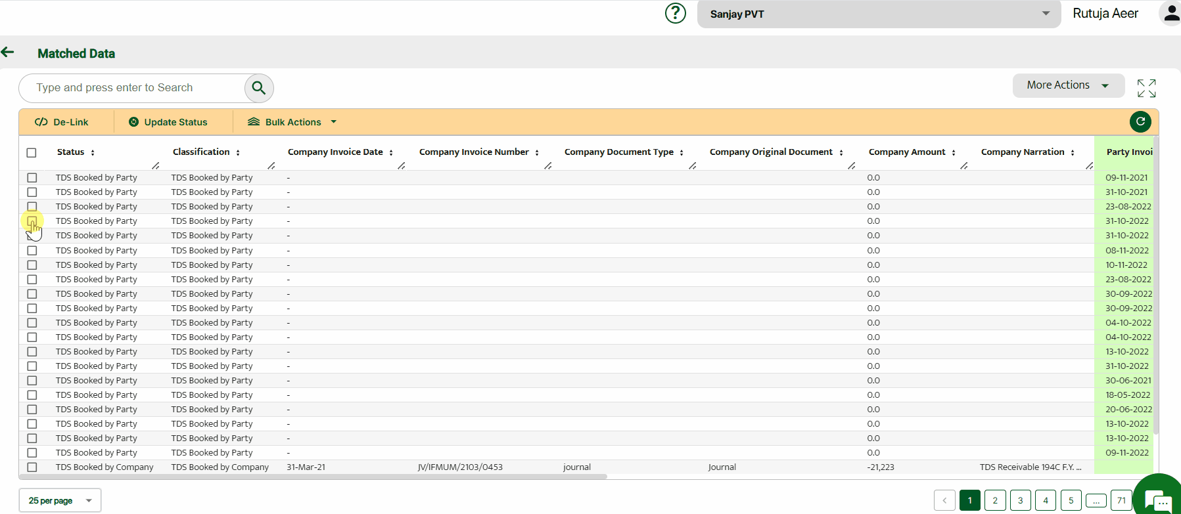Go to page 2 of results
The image size is (1181, 514).
pos(995,500)
